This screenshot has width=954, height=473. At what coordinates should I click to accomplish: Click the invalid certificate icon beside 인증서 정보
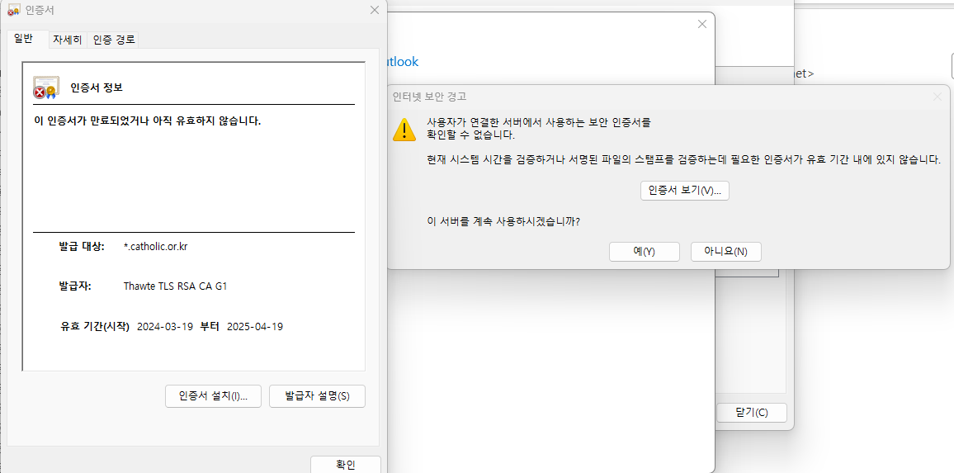(45, 88)
